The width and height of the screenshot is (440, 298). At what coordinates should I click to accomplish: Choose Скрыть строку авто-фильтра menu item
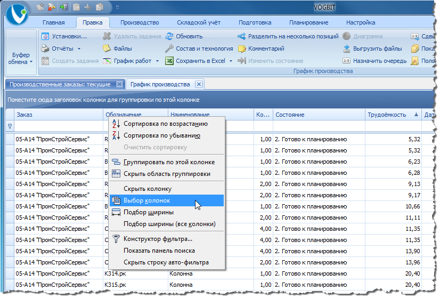pyautogui.click(x=167, y=262)
